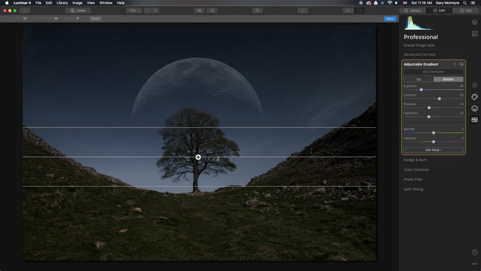Click the Share export icon
The width and height of the screenshot is (481, 271).
click(x=303, y=10)
